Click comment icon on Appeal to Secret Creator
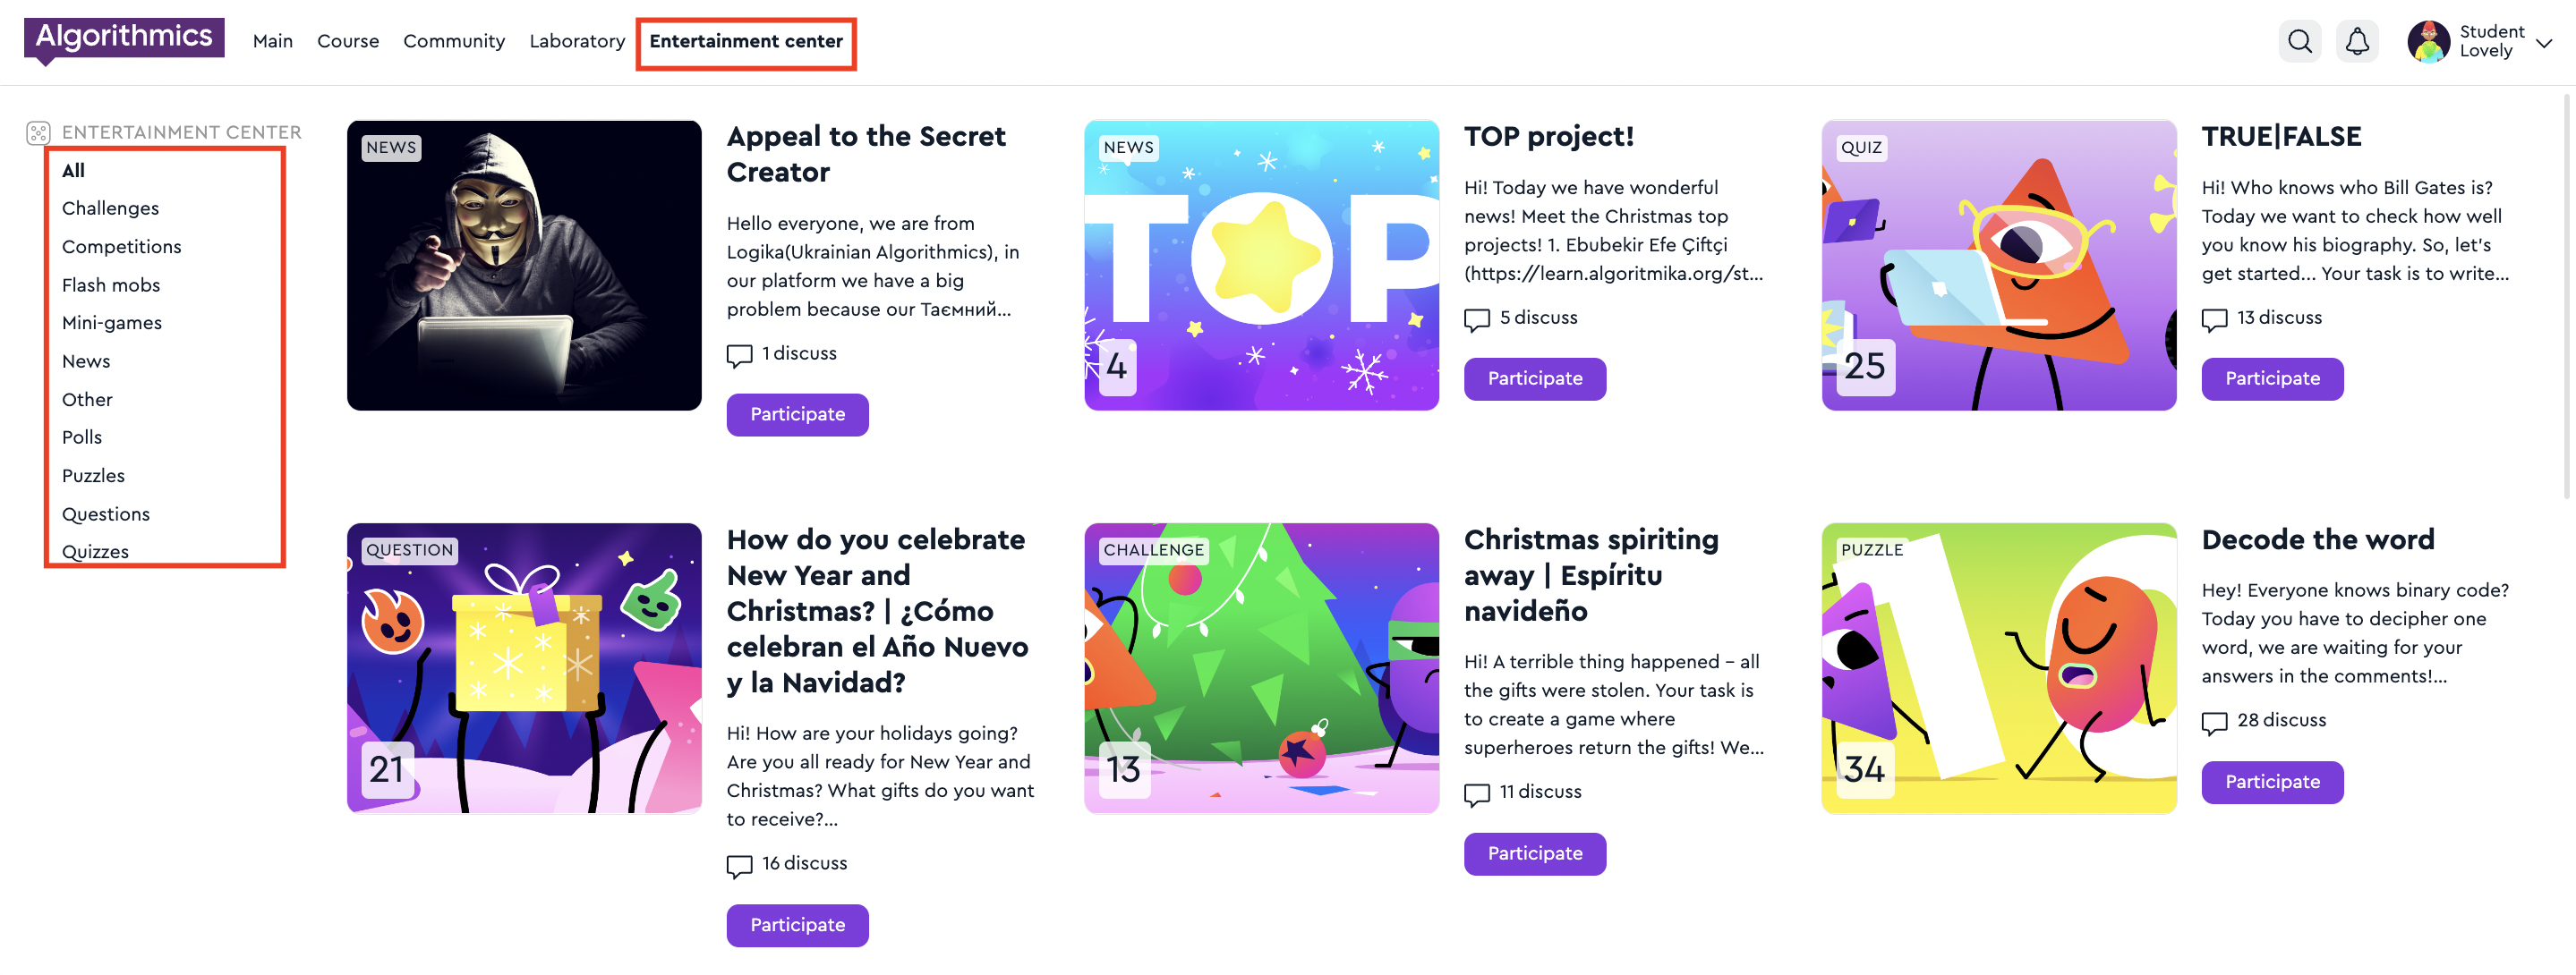This screenshot has width=2576, height=975. coord(739,354)
